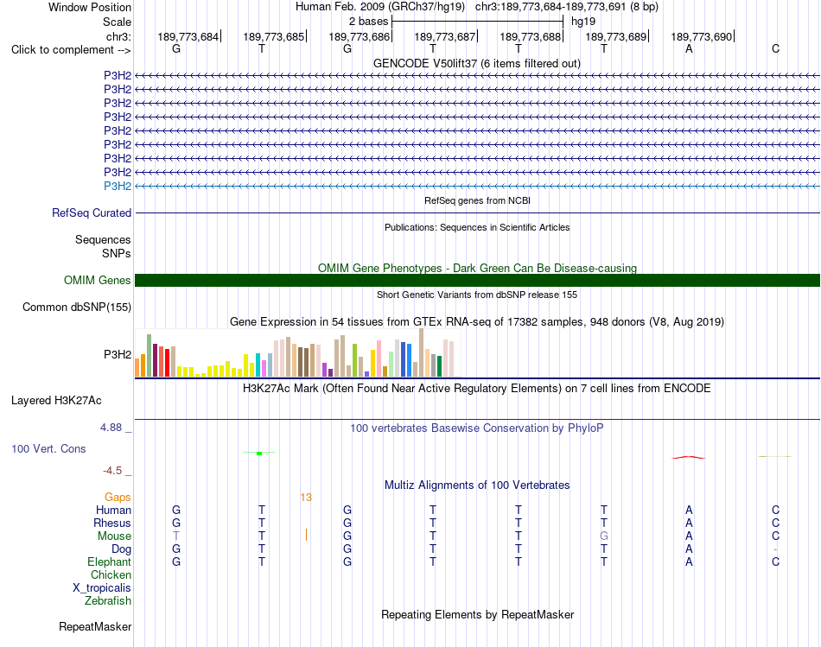Click the Scale label
Image resolution: width=821 pixels, height=647 pixels.
point(117,22)
